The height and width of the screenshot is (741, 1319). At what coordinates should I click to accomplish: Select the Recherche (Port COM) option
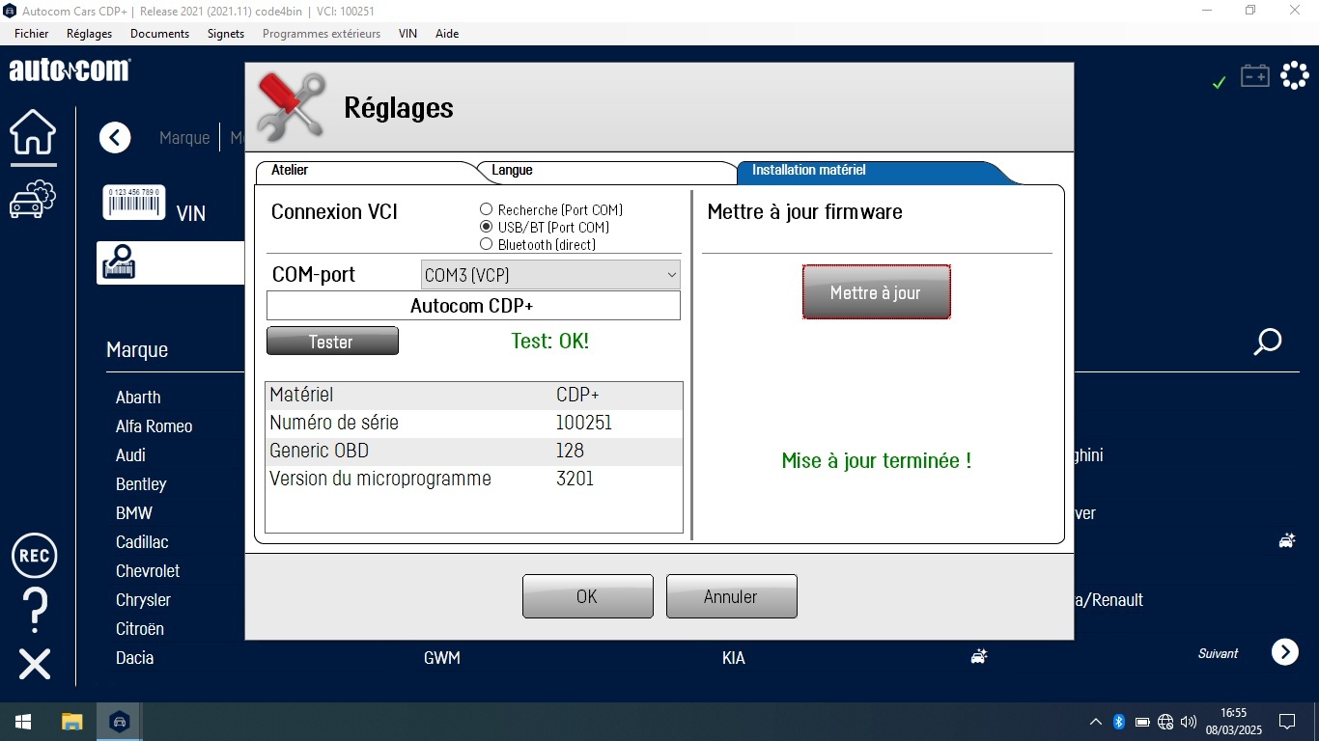coord(551,209)
